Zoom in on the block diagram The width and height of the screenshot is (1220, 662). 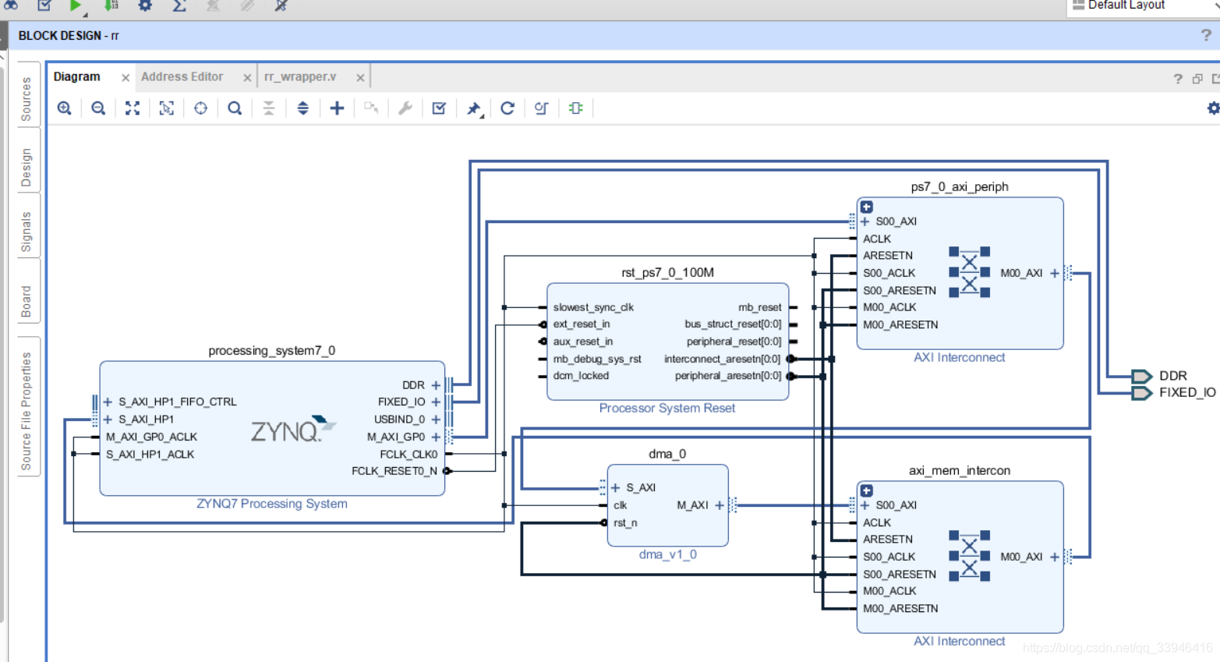(65, 108)
